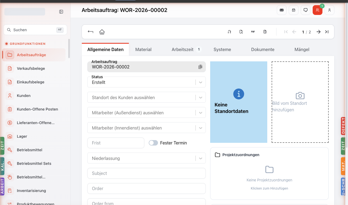
Task: Click the Kunden person icon
Action: 10,96
